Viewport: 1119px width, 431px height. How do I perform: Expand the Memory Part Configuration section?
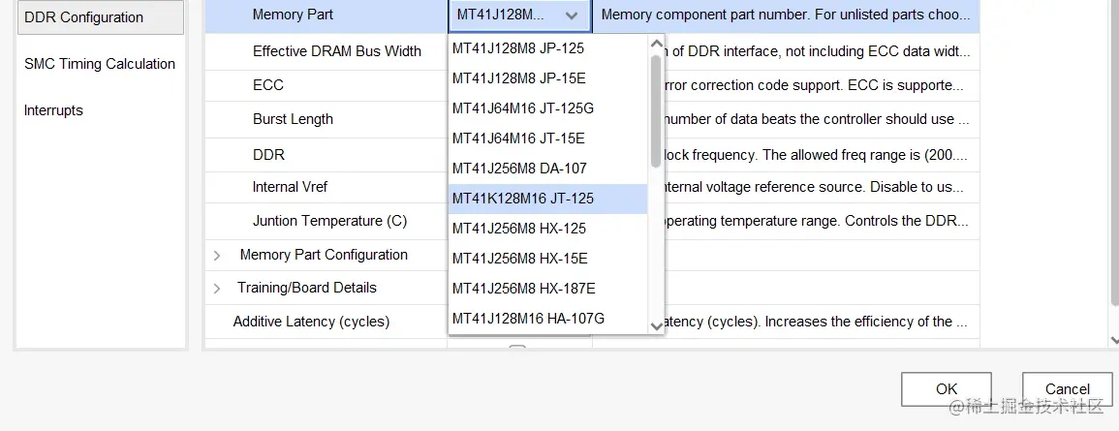[x=217, y=256]
